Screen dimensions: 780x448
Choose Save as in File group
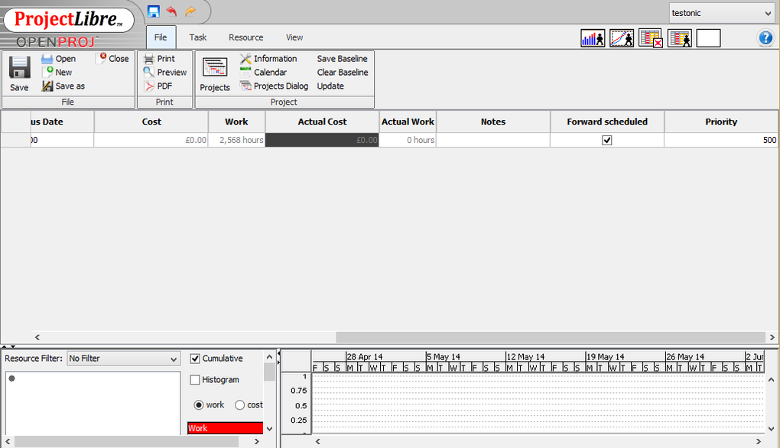click(x=63, y=86)
